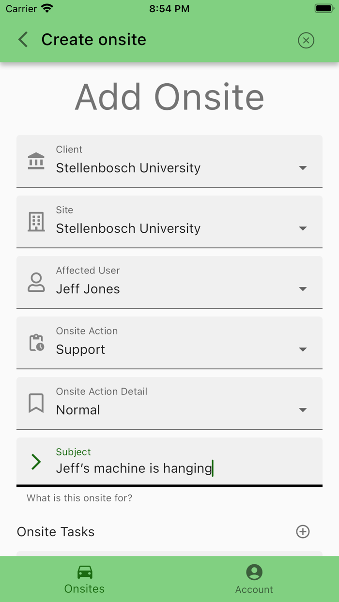Switch to the Account tab
Screen dimensions: 339x602
pos(254,579)
